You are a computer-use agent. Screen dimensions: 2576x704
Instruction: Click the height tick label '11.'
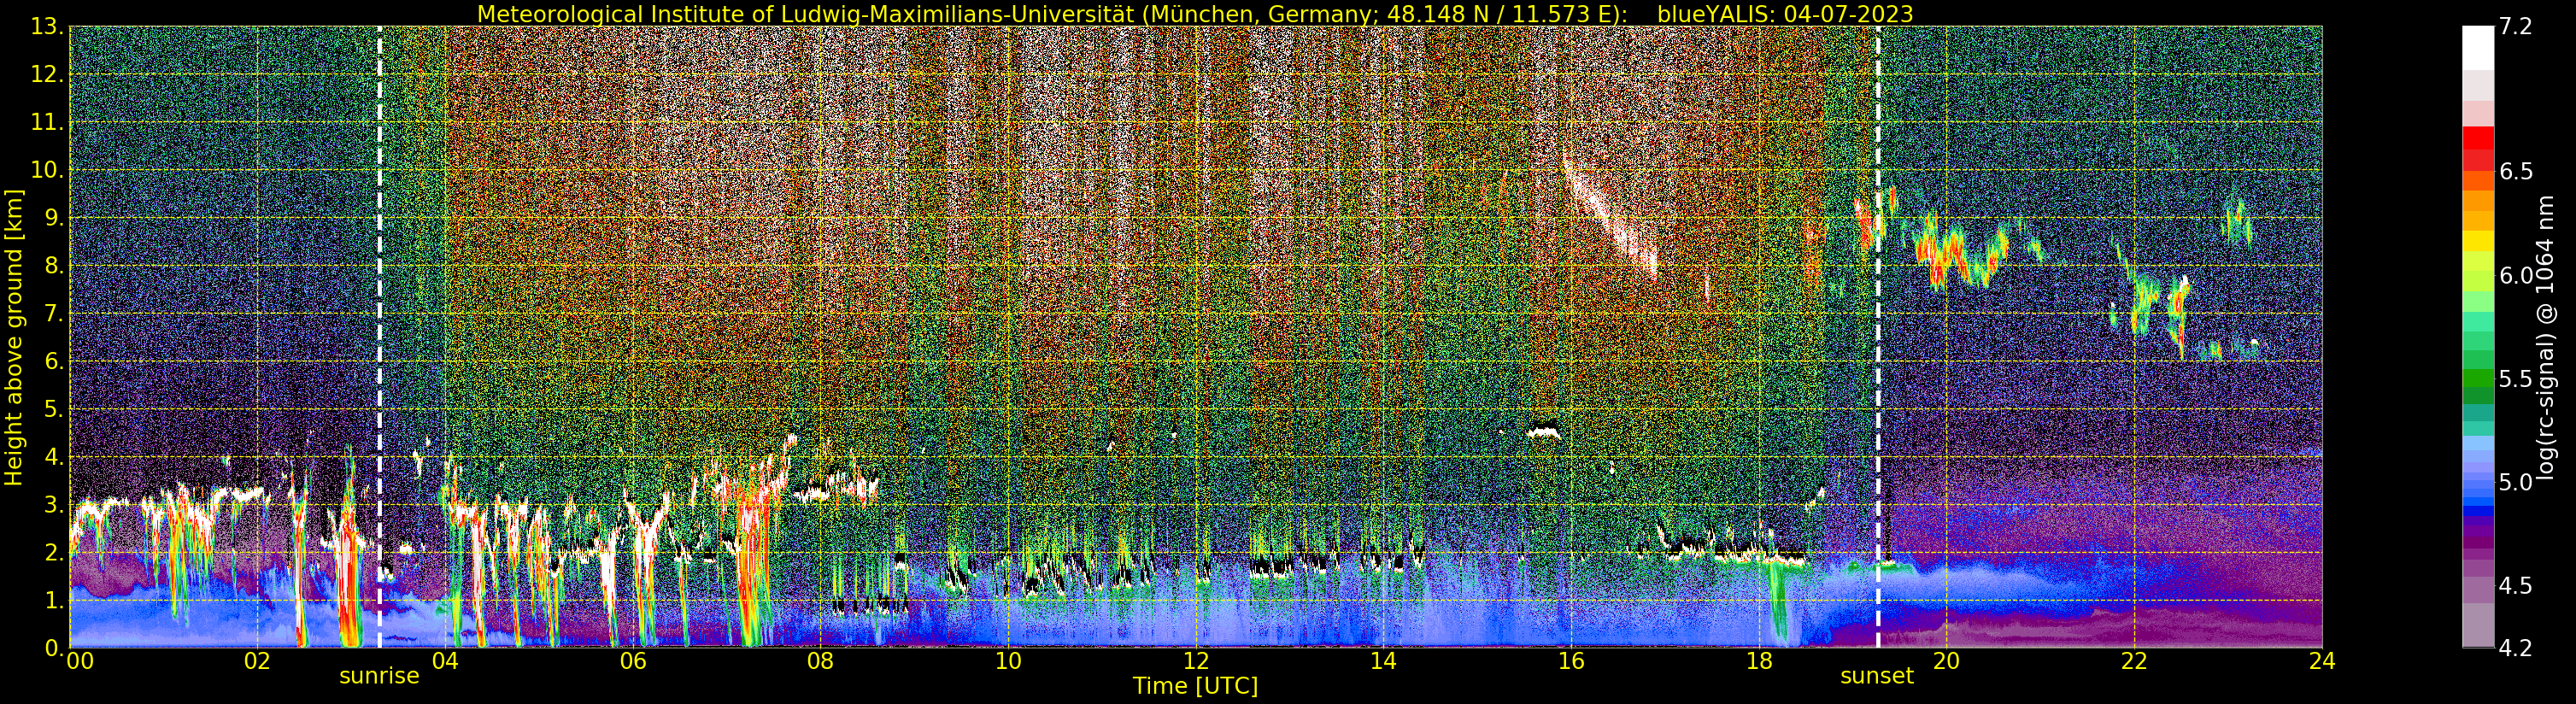click(46, 122)
